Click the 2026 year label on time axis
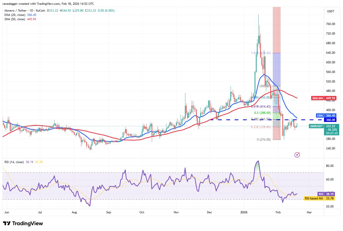Screen dimensions: 343x231 coord(244,212)
